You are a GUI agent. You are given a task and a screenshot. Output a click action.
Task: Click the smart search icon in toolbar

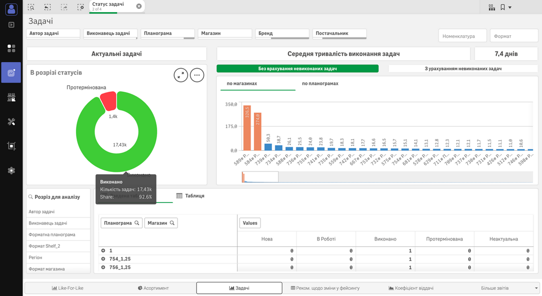tap(31, 7)
